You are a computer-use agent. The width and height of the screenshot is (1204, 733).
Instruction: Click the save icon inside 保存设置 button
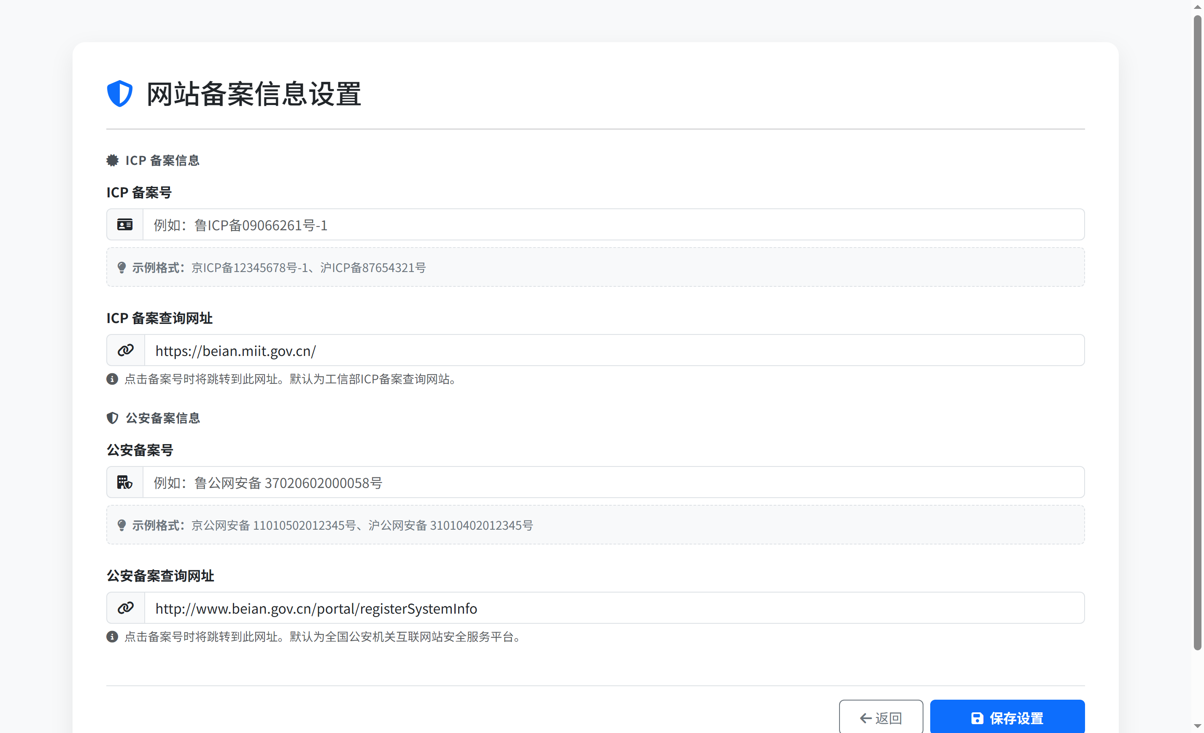click(x=977, y=718)
